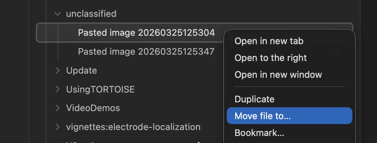Expand the Update folder arrow
The width and height of the screenshot is (377, 143).
[x=57, y=70]
